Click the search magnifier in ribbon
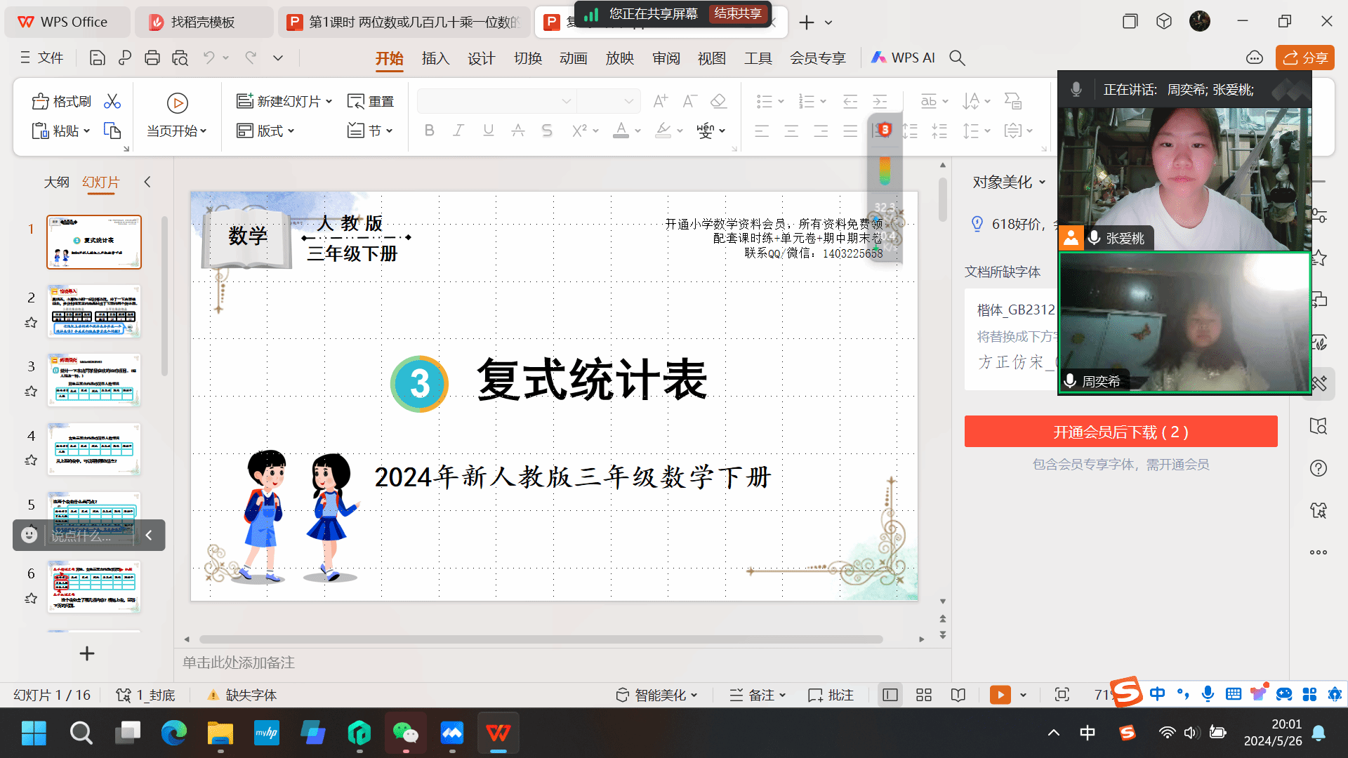This screenshot has height=758, width=1348. coord(957,58)
